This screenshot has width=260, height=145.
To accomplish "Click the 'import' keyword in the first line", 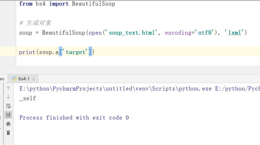I will [59, 4].
